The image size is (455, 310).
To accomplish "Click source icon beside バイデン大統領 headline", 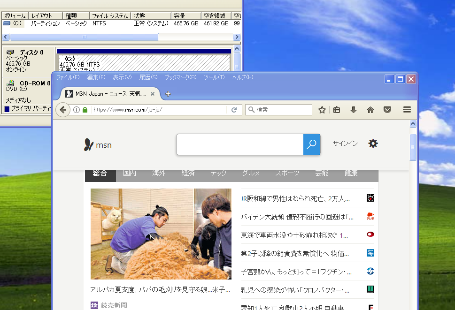I will [x=370, y=216].
